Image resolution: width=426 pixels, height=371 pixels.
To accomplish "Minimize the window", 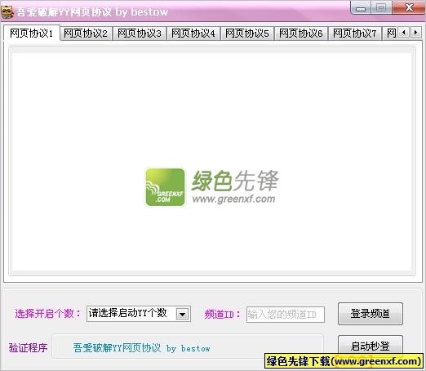I will [361, 8].
